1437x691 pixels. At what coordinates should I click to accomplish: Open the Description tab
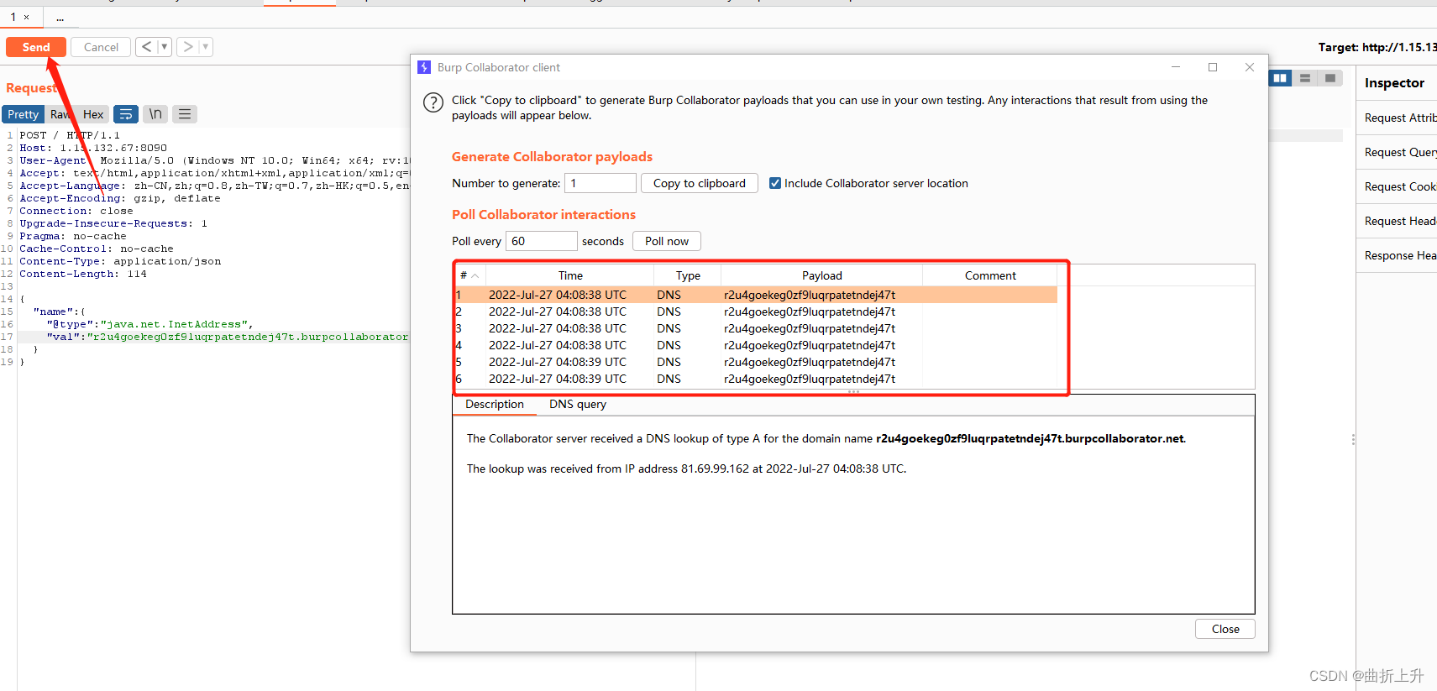coord(495,404)
